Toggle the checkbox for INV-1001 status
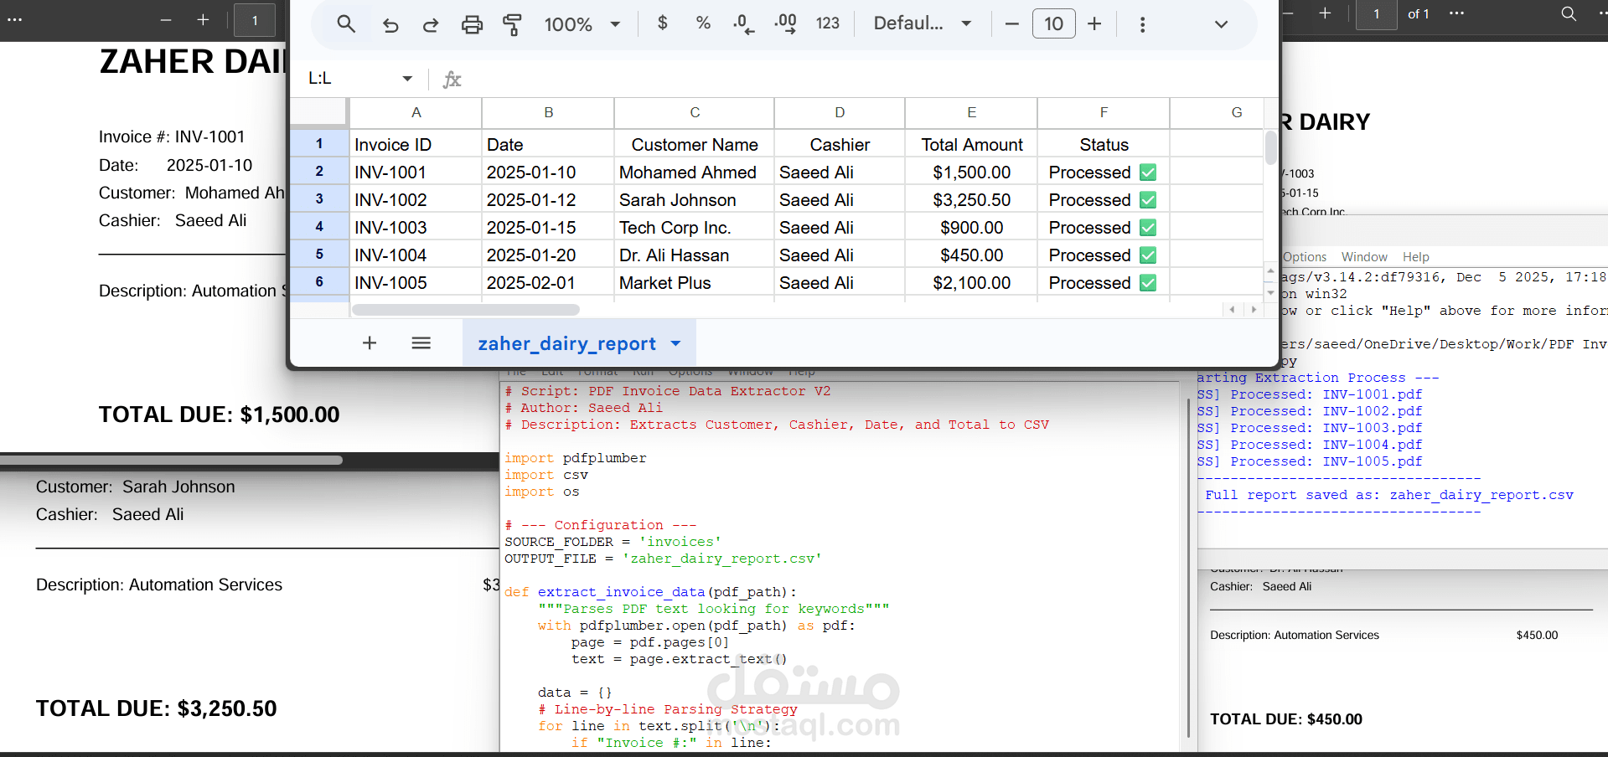The width and height of the screenshot is (1608, 757). 1148,173
